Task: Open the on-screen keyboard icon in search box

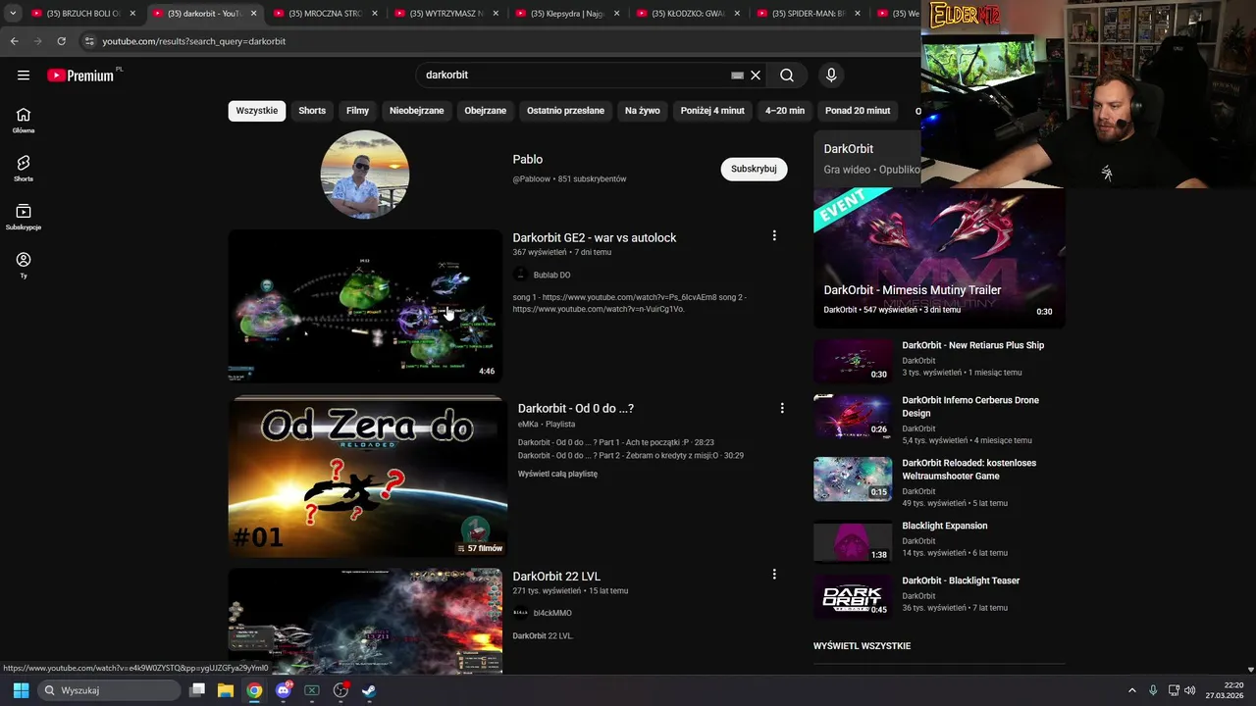Action: point(737,75)
